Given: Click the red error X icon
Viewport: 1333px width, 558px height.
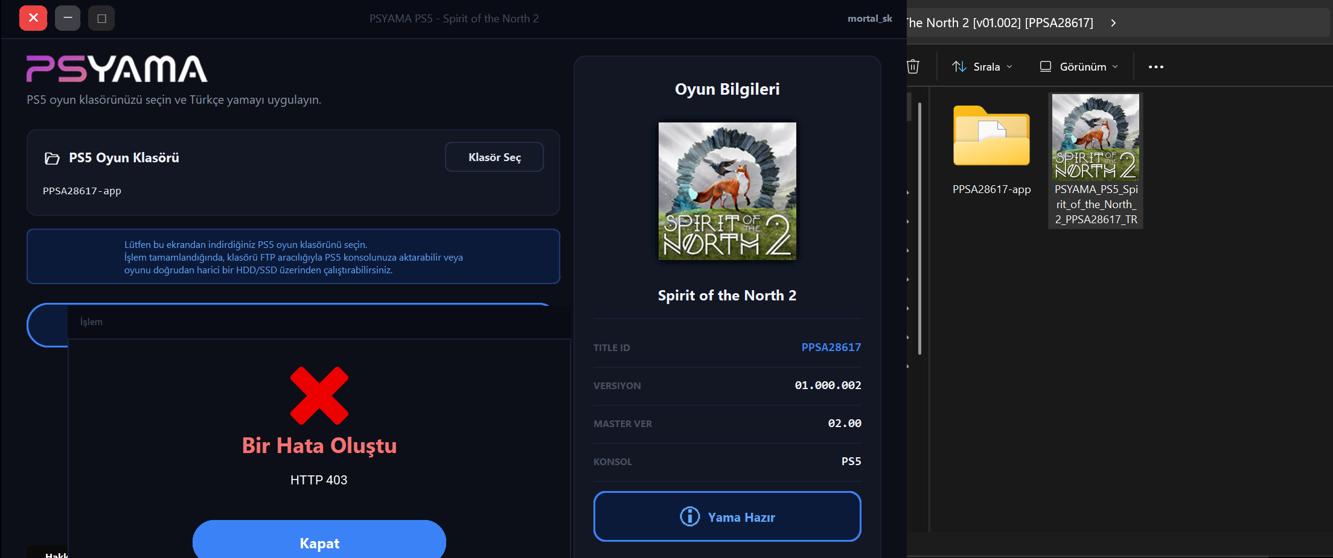Looking at the screenshot, I should (319, 396).
